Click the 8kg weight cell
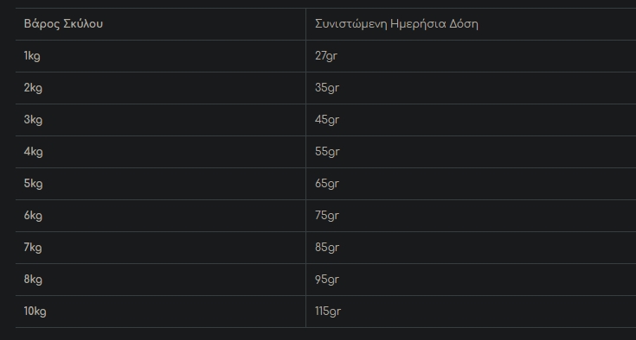 click(x=161, y=280)
